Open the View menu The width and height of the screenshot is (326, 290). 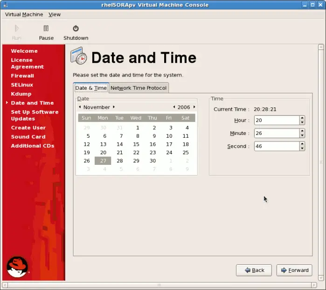[55, 14]
